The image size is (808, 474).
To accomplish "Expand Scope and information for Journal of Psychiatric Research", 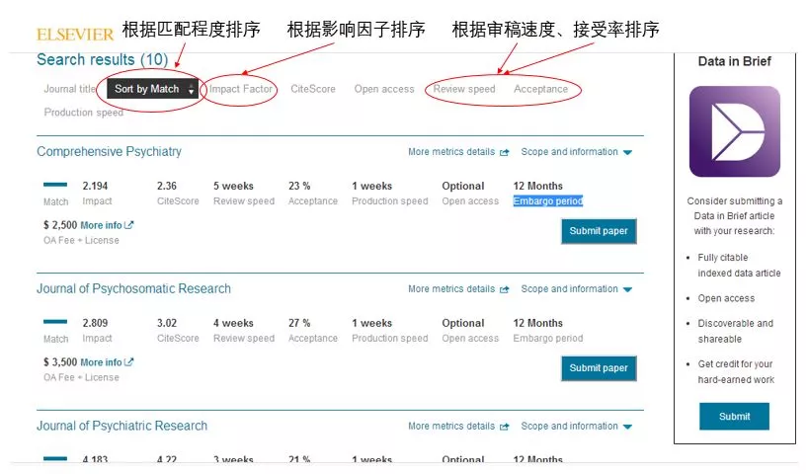I will tap(576, 427).
